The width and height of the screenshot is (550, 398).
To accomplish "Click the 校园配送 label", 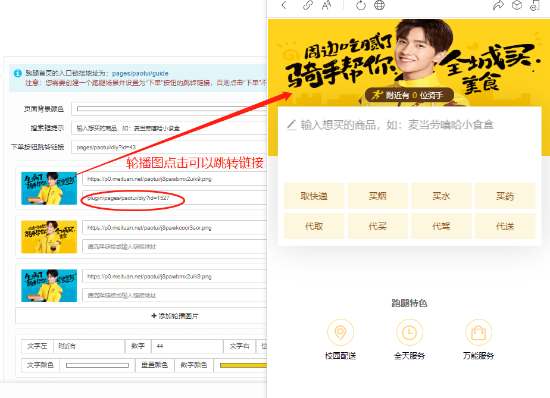I will pyautogui.click(x=340, y=356).
